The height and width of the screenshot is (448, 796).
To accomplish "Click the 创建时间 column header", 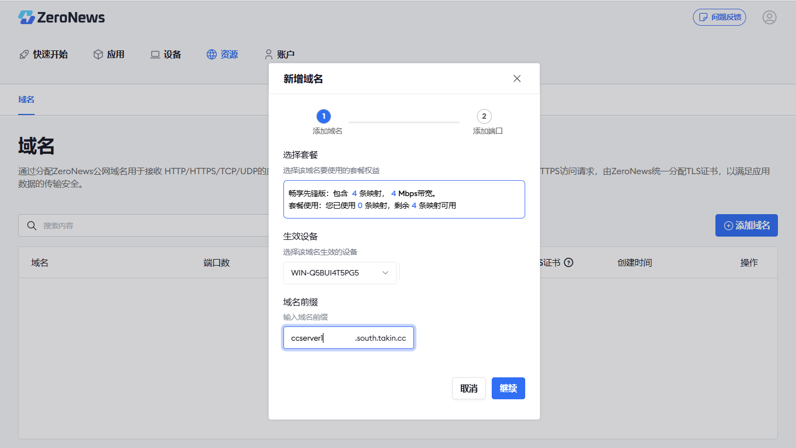I will (634, 262).
